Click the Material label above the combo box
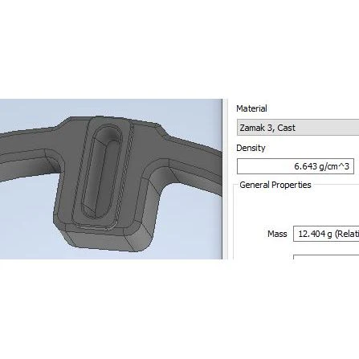 pos(251,108)
